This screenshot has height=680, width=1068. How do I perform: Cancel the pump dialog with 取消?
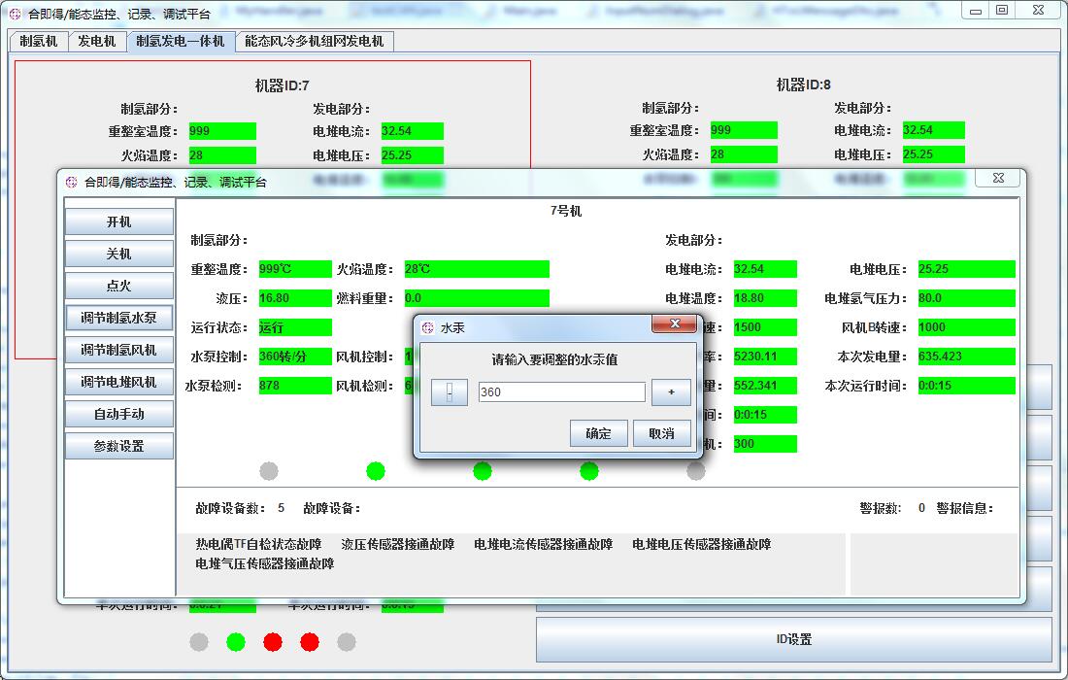(661, 433)
